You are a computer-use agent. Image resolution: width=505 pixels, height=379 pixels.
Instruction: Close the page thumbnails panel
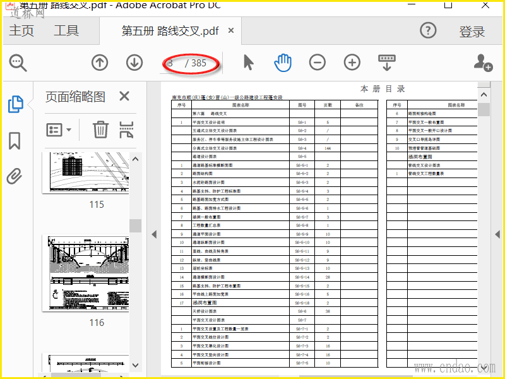point(124,96)
